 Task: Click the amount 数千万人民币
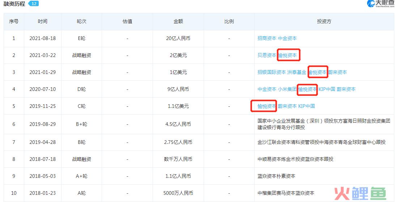178,159
